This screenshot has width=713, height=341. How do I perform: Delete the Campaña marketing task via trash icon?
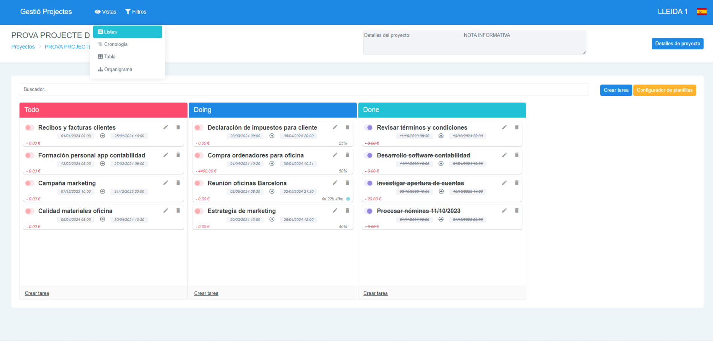coord(178,183)
